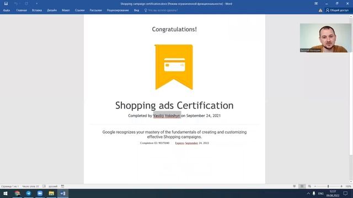Click the 100% zoom level
The height and width of the screenshot is (198, 353).
[348, 186]
